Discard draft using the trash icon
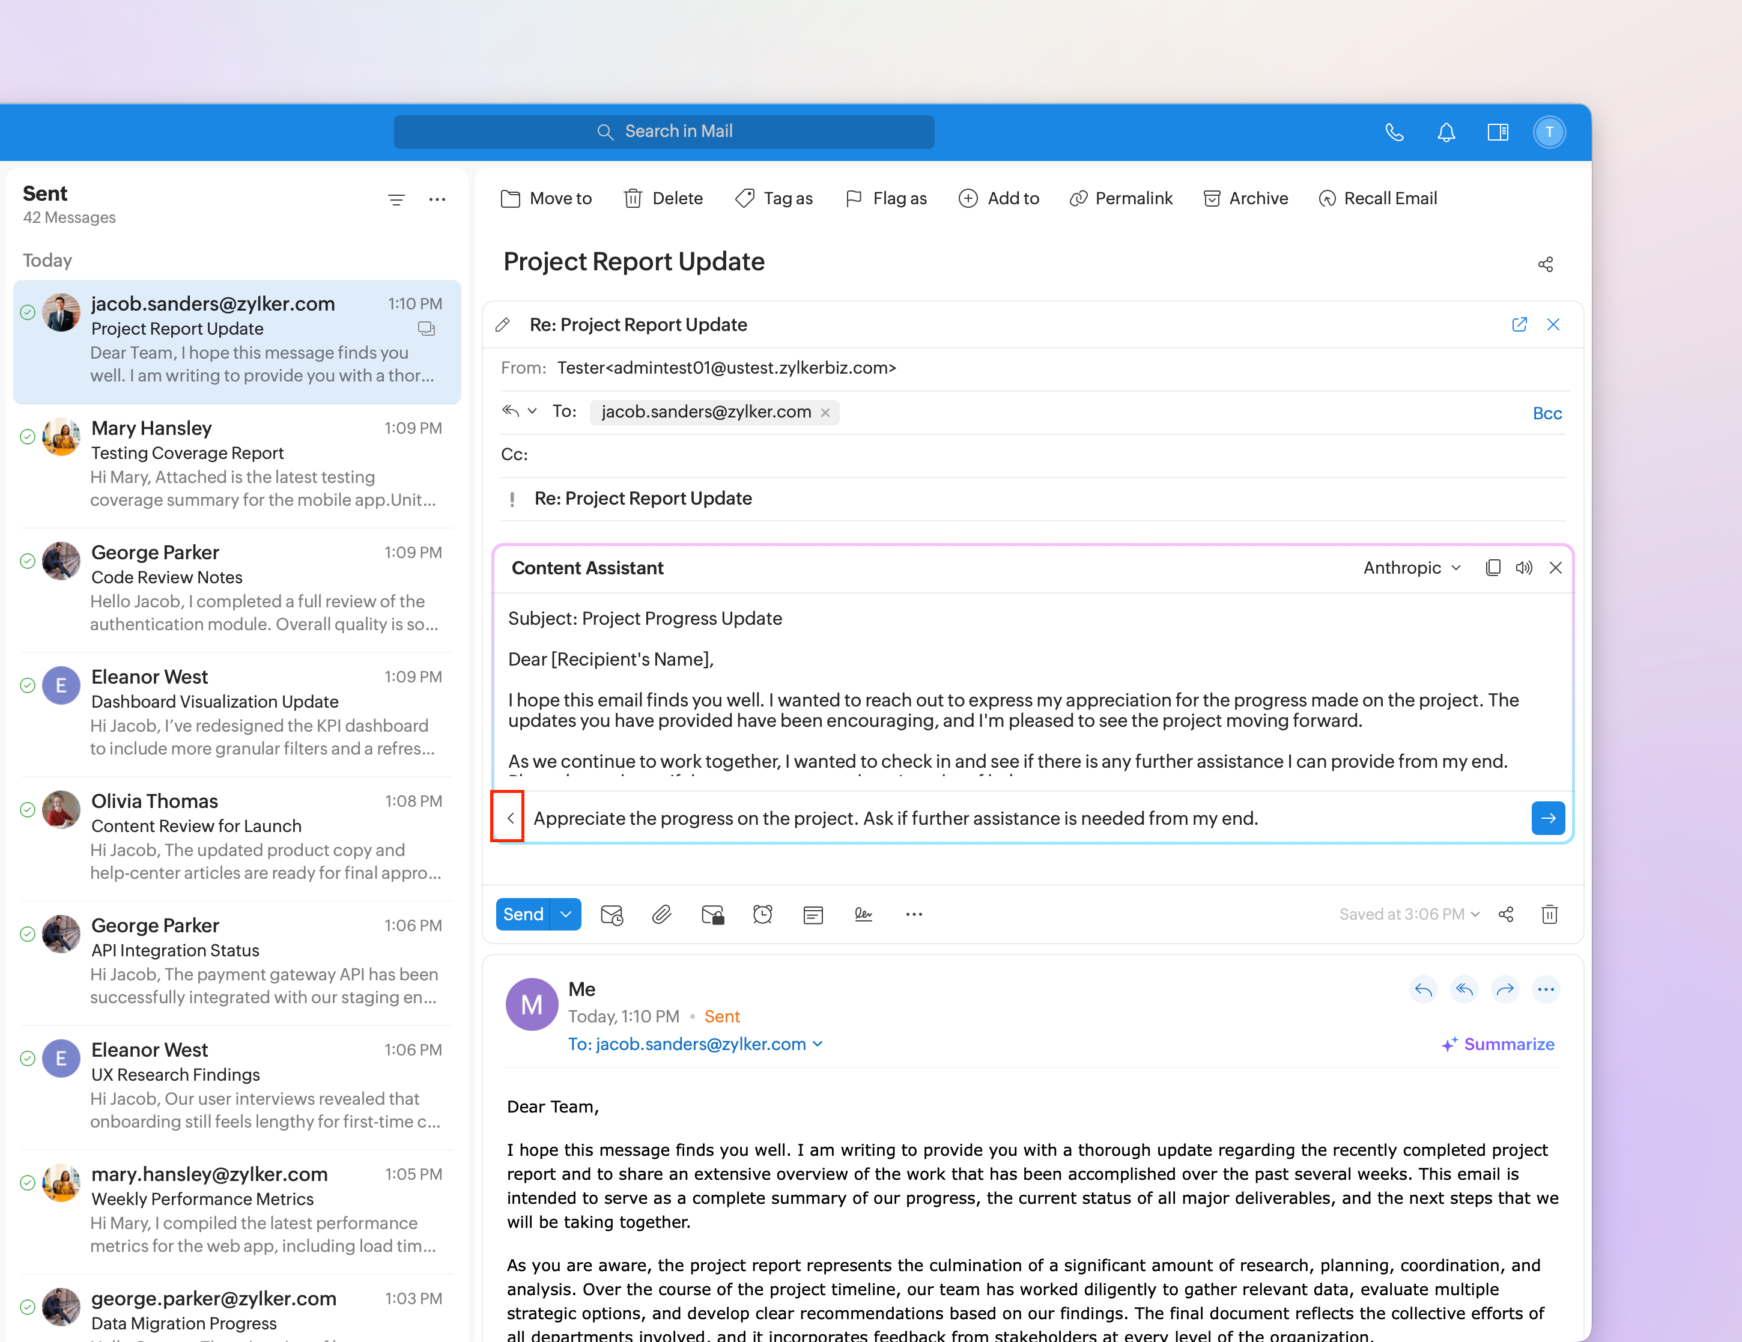The image size is (1742, 1342). [x=1549, y=914]
